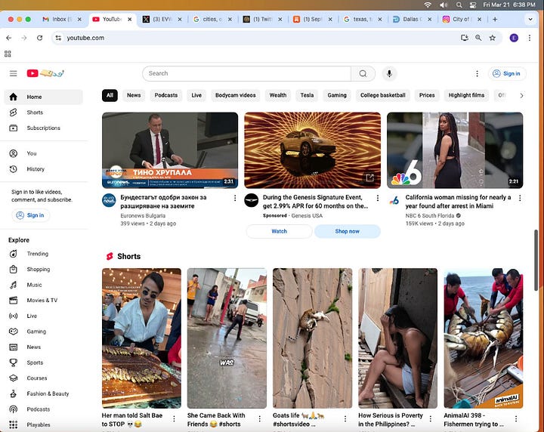Open options for Poverty Philippines short

431,419
